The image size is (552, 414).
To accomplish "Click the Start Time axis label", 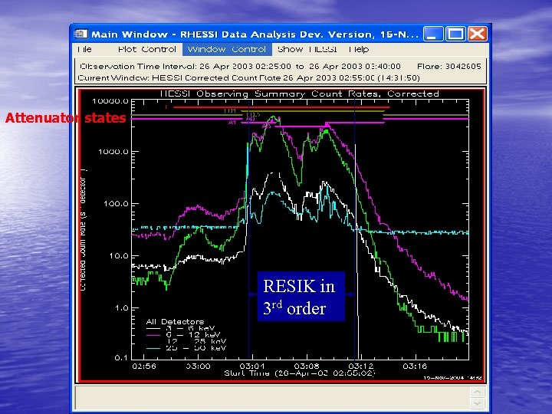I will click(x=300, y=373).
